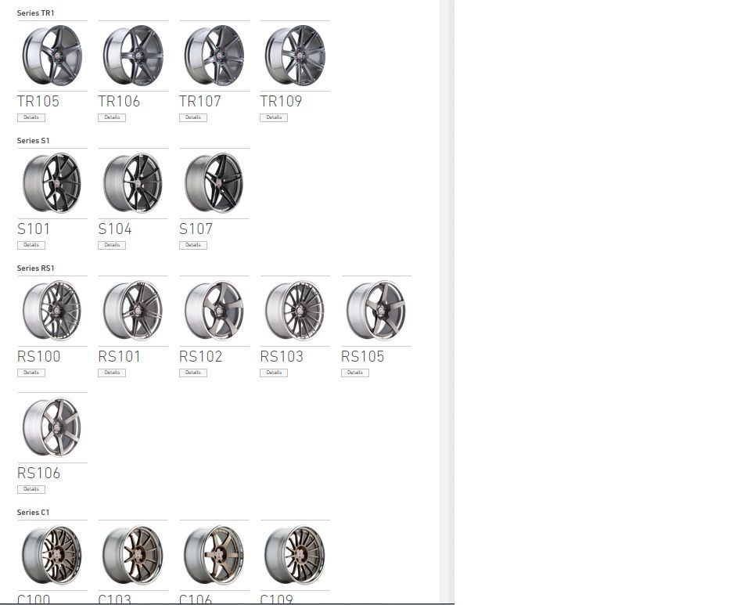Screen dimensions: 751x605
Task: View the S101 wheel image
Action: [x=52, y=183]
